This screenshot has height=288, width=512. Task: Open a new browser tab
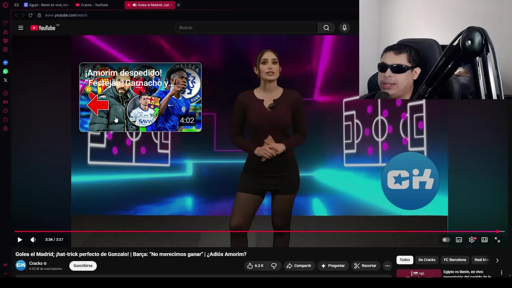click(178, 5)
